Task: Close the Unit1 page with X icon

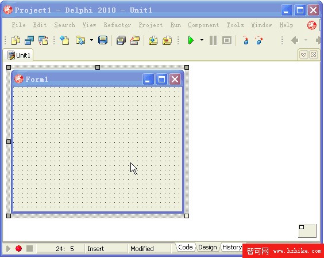Action: 314,55
